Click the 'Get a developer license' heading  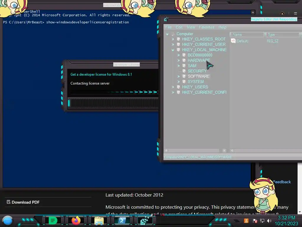coord(101,74)
